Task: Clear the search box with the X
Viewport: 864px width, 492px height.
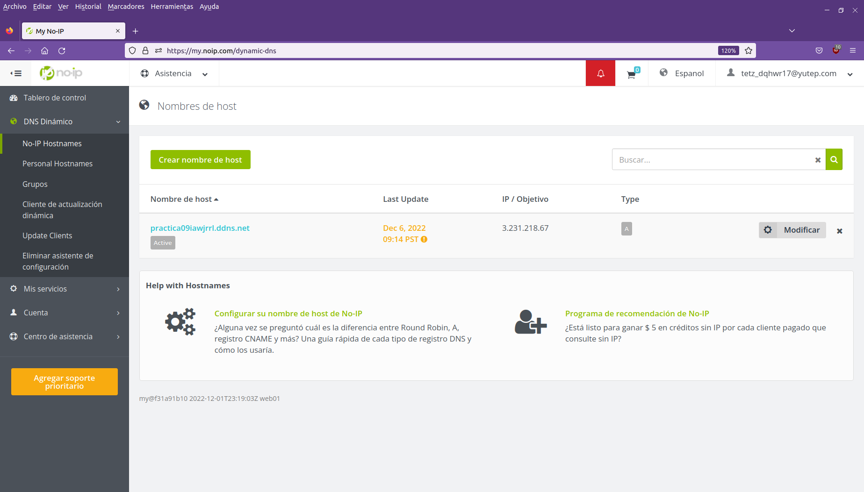Action: [x=818, y=160]
